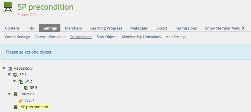251x112 pixels.
Task: Collapse the Course 1 tree node
Action: [9, 94]
